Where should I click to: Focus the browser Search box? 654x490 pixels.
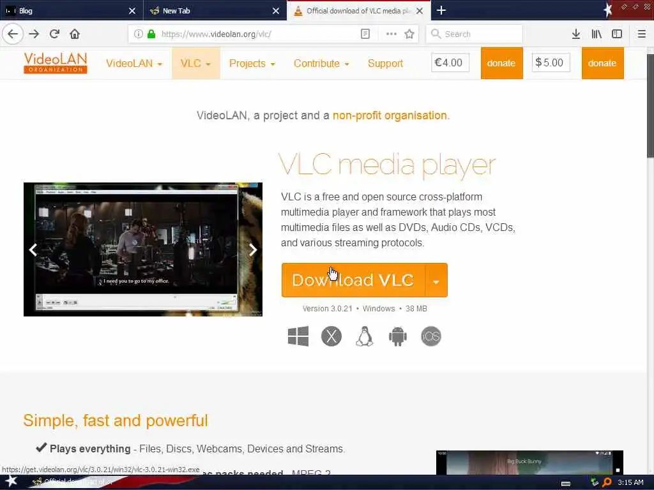[x=475, y=34]
